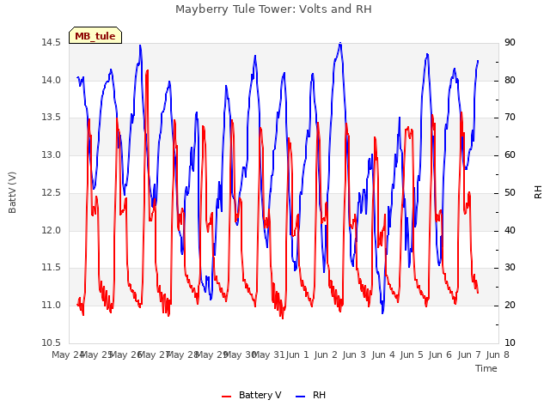Click the 10 tick on RH axis

510,342
